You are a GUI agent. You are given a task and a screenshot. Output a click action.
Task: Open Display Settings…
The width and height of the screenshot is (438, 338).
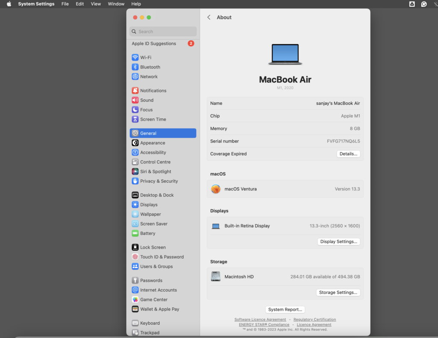tap(339, 242)
